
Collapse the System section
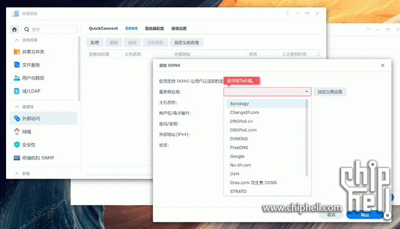point(17,173)
